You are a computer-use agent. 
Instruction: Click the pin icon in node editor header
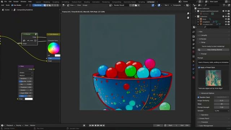(x=27, y=5)
